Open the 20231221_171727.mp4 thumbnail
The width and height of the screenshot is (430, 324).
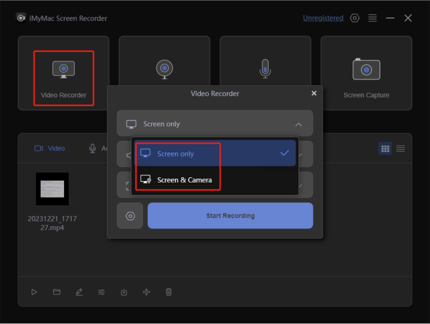point(52,189)
